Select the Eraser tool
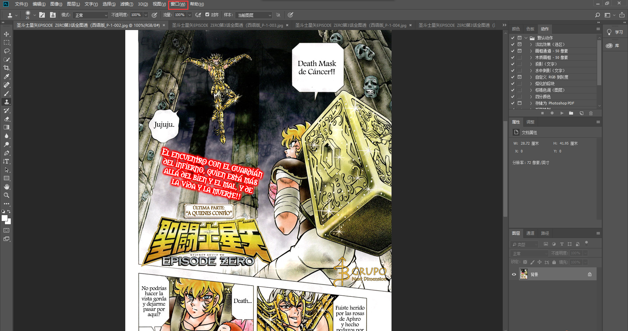 pyautogui.click(x=7, y=119)
